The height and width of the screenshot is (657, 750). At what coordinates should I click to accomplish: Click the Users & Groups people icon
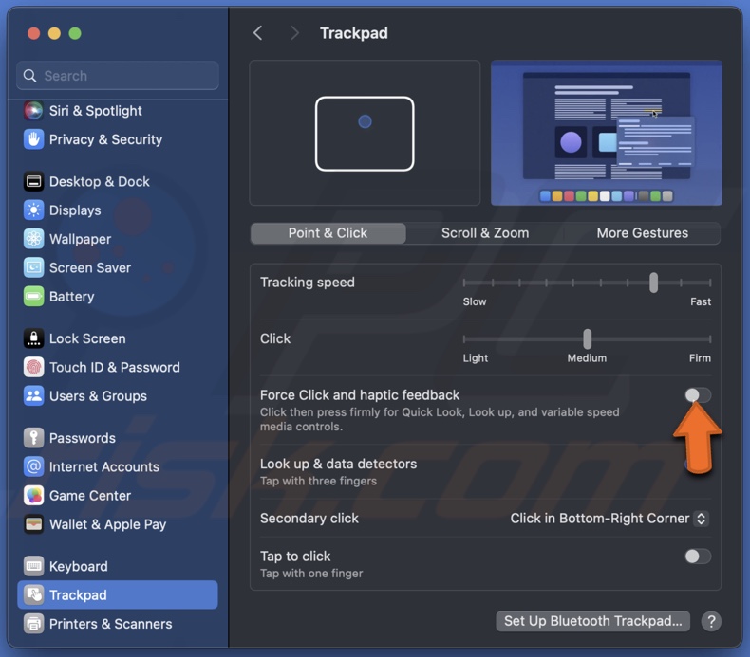tap(33, 395)
